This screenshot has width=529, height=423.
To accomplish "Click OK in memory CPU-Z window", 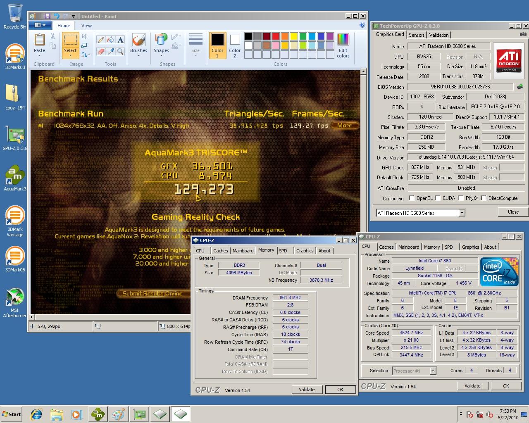I will (340, 390).
